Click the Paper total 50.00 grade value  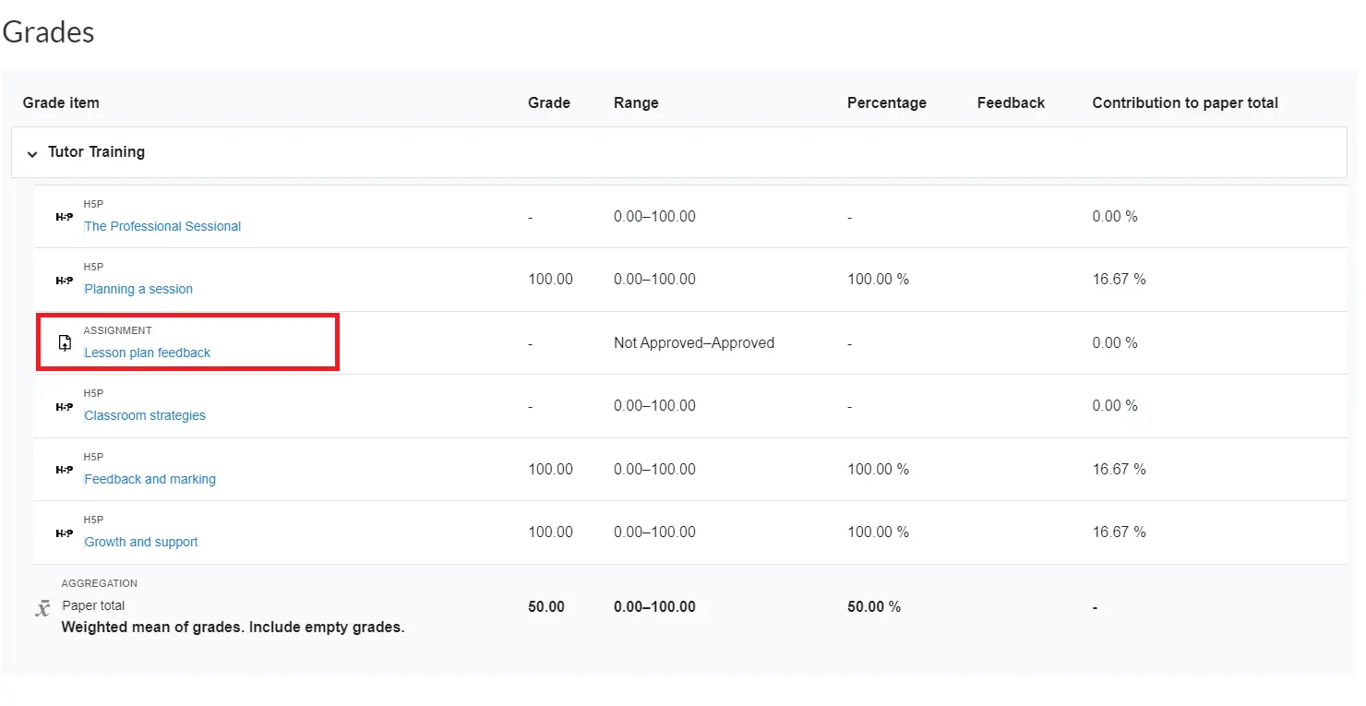546,607
